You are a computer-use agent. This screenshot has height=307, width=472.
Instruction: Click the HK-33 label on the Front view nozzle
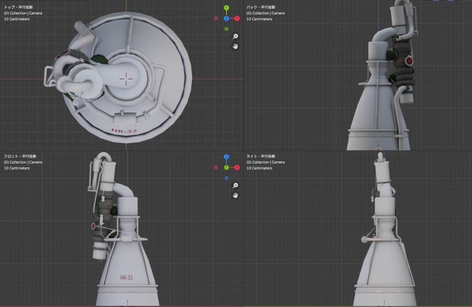click(x=126, y=277)
